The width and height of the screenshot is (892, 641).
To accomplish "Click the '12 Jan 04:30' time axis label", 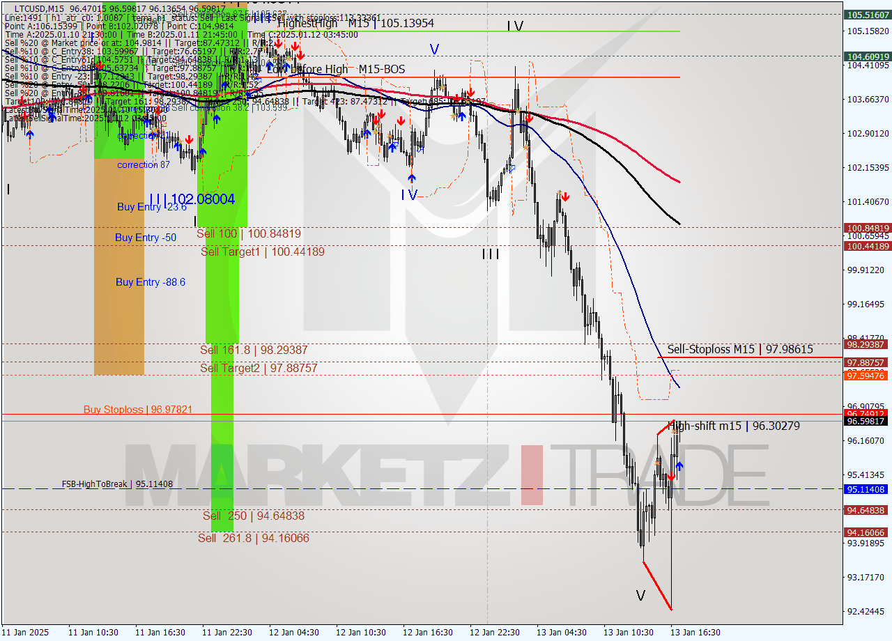I will click(294, 632).
